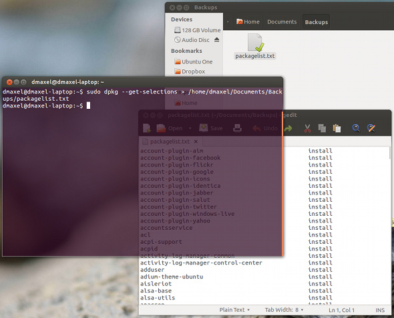Screen dimensions: 394x318
Task: Create new document with toolbar icon
Action: pyautogui.click(x=147, y=128)
